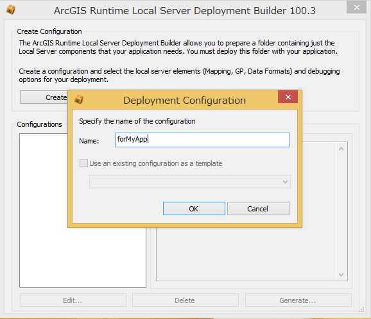Click the ArcGIS Deployment Builder app icon
The image size is (371, 319).
(x=11, y=10)
